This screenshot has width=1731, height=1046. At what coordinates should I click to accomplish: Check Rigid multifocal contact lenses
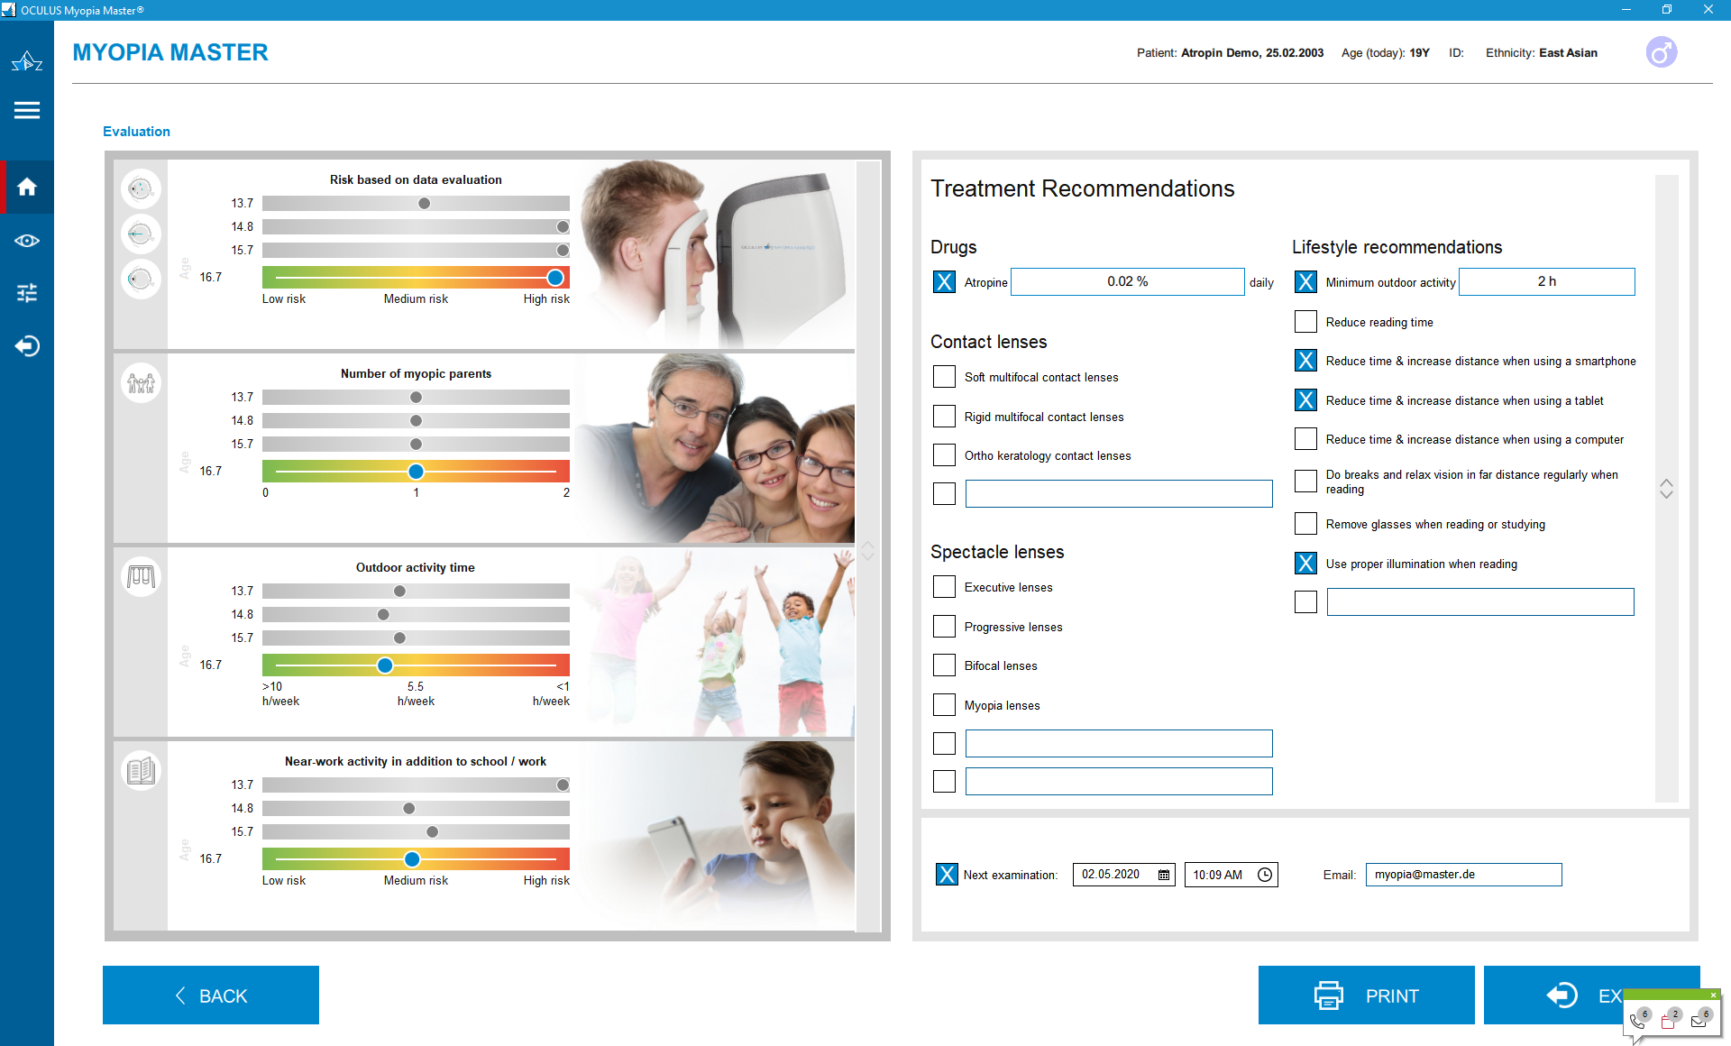(944, 417)
